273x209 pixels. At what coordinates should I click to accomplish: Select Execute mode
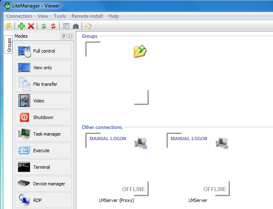tap(43, 151)
